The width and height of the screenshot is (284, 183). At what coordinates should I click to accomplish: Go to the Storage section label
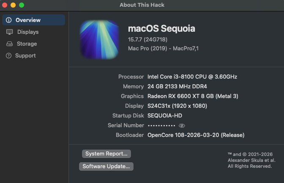(x=27, y=44)
